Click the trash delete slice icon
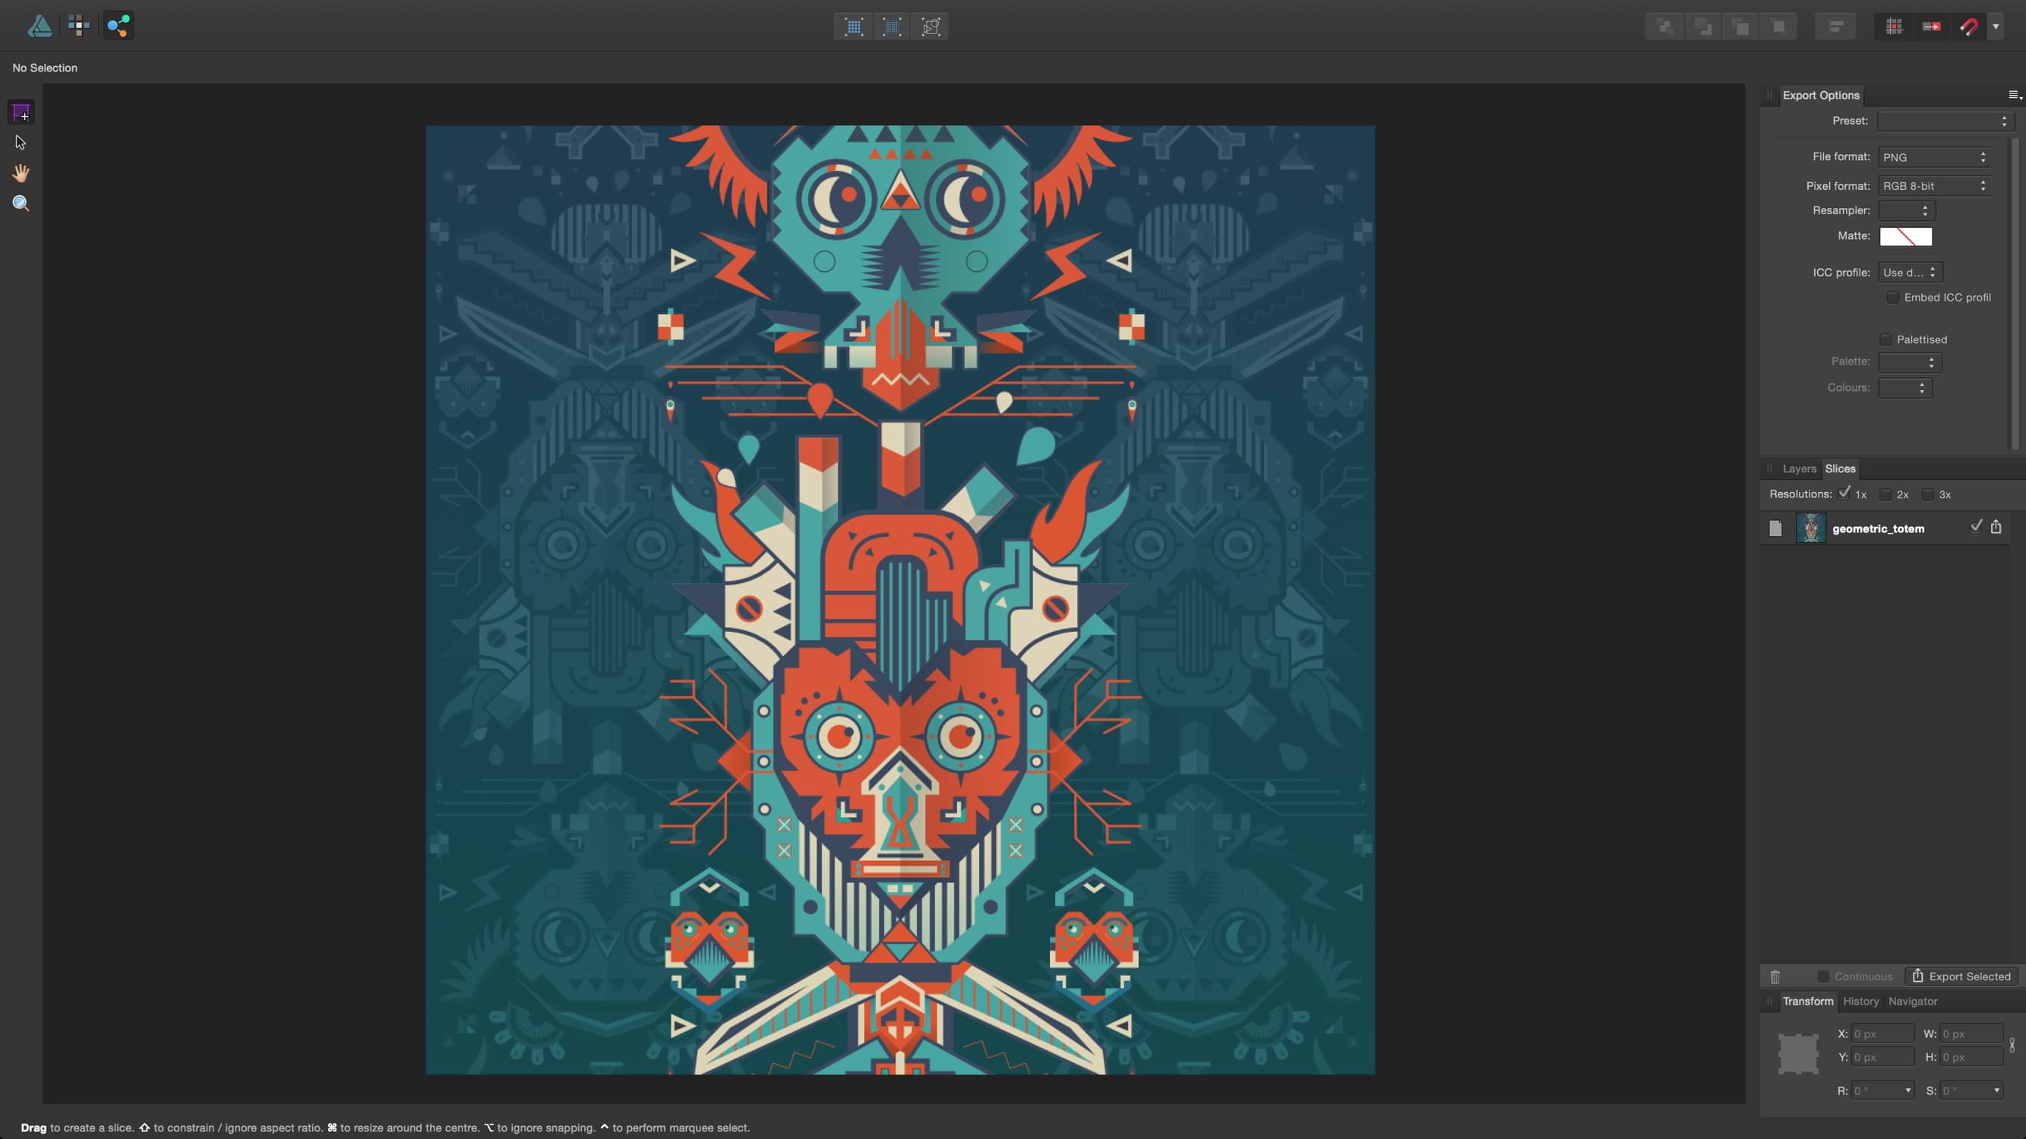Screen dimensions: 2026x1139 (1775, 977)
